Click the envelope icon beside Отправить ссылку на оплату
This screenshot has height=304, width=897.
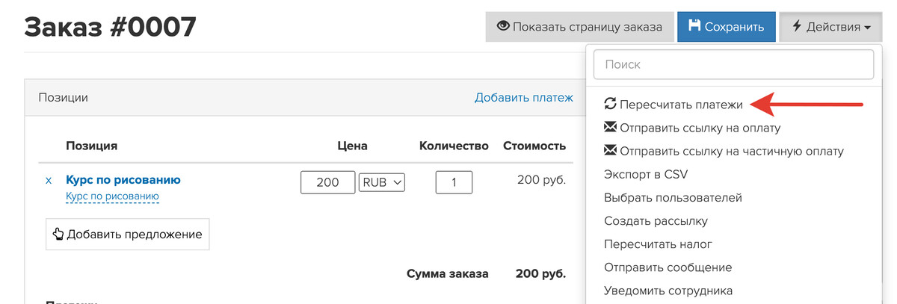[x=610, y=128]
